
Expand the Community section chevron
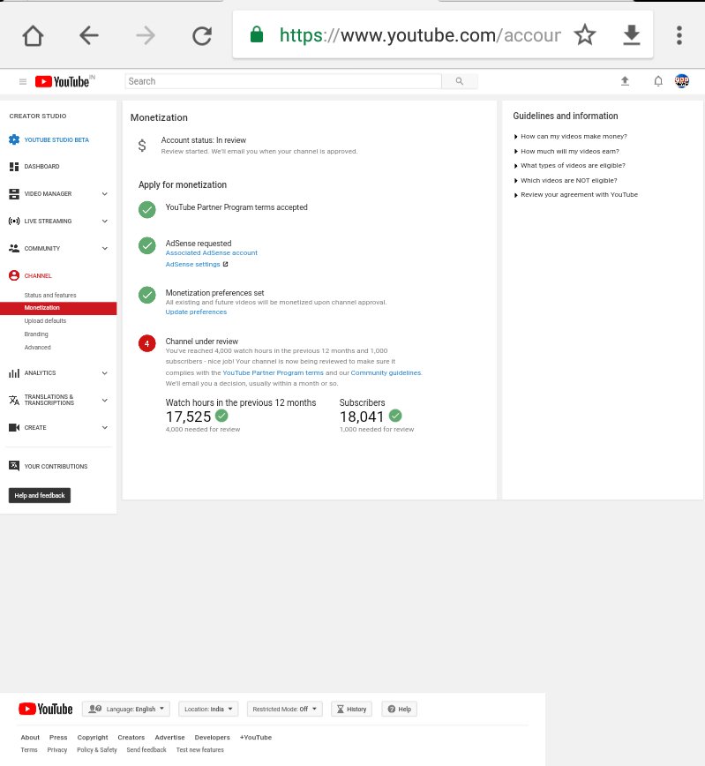pyautogui.click(x=104, y=249)
